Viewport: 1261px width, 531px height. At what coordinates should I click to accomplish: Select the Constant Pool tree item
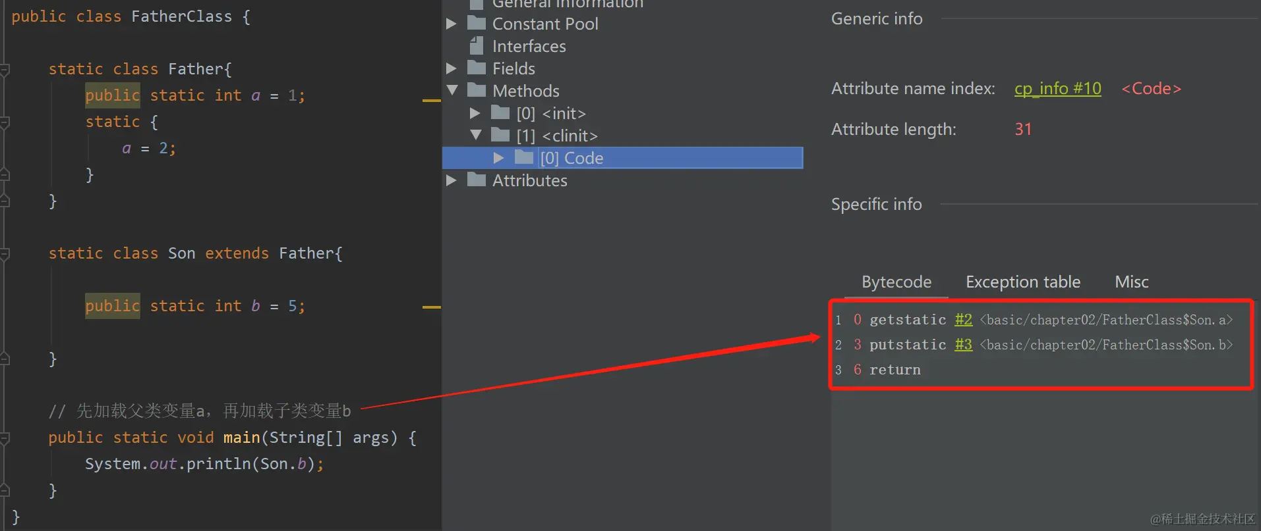point(545,24)
